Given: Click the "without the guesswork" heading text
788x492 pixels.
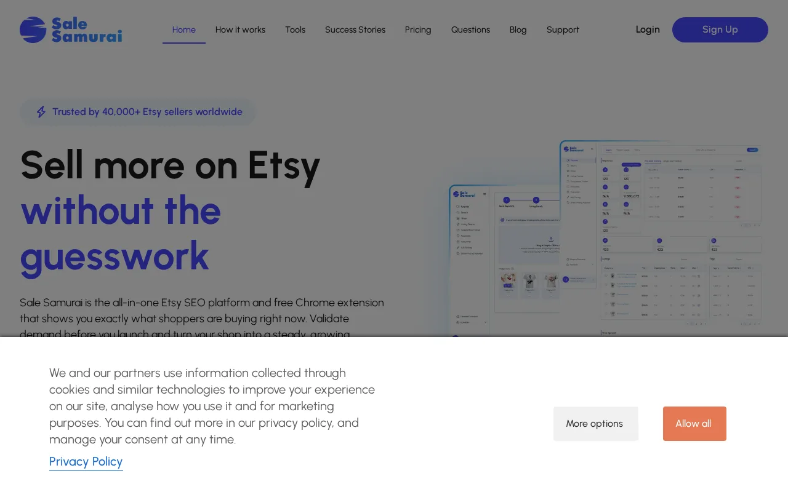Looking at the screenshot, I should point(121,233).
